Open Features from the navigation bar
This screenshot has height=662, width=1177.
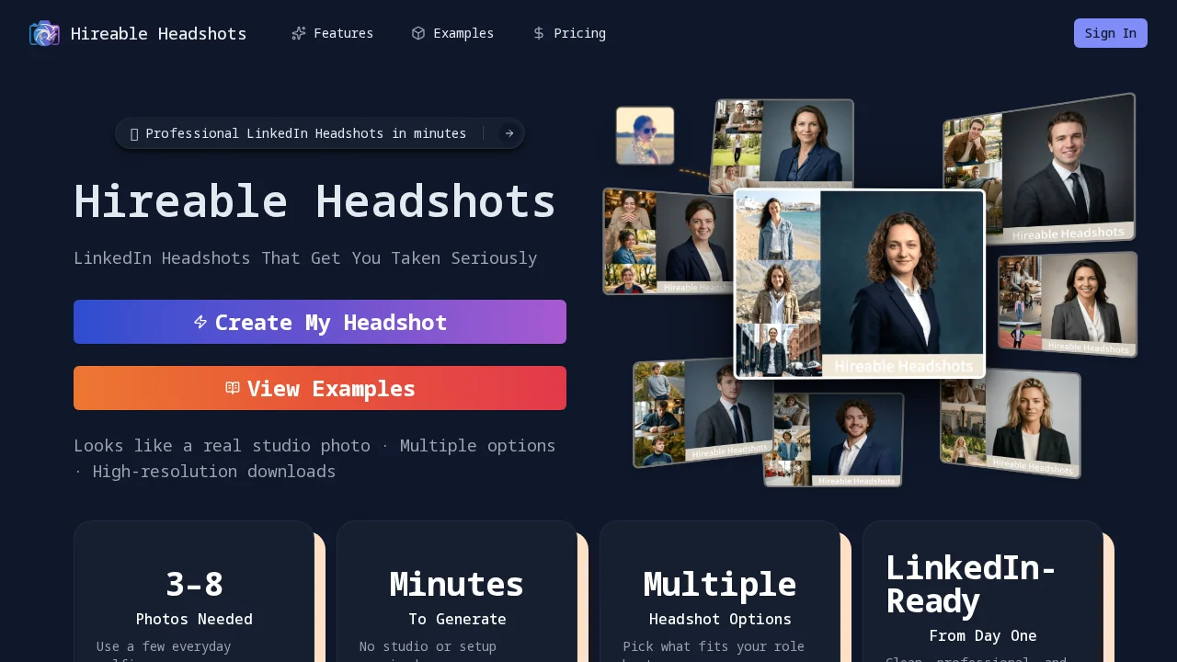(343, 33)
